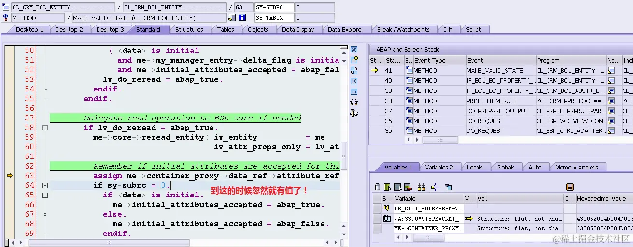The height and width of the screenshot is (247, 633).
Task: Open the Script tab
Action: point(473,29)
